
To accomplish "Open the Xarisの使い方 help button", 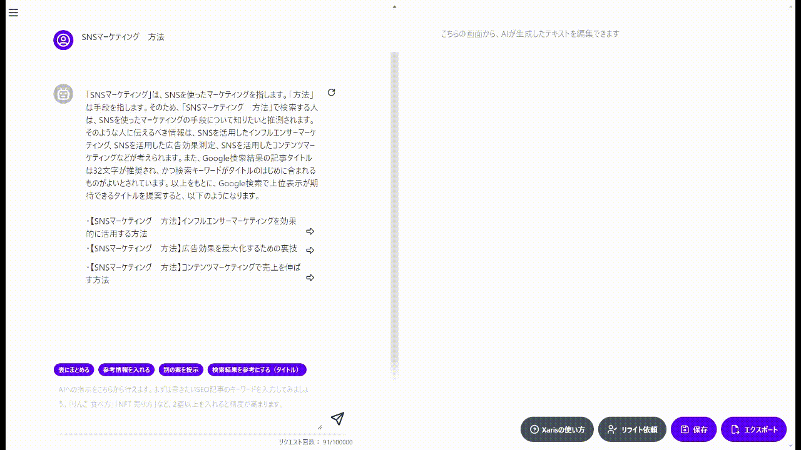I will point(557,429).
